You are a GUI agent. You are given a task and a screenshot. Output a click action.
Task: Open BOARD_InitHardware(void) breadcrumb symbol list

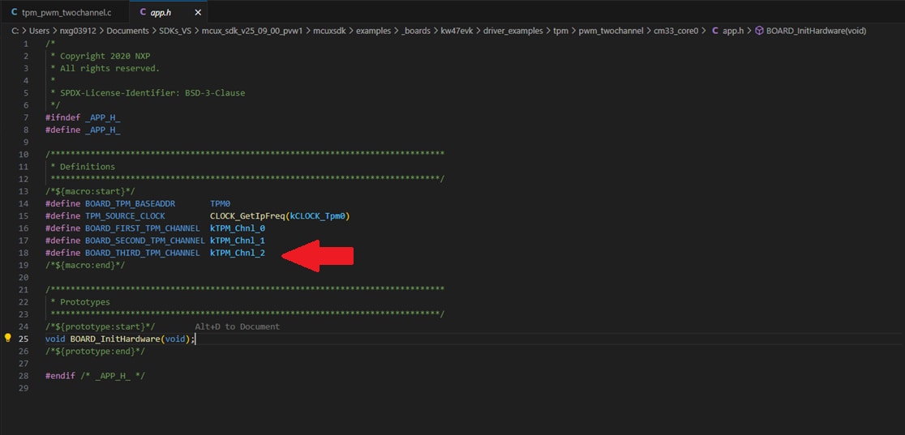coord(816,31)
